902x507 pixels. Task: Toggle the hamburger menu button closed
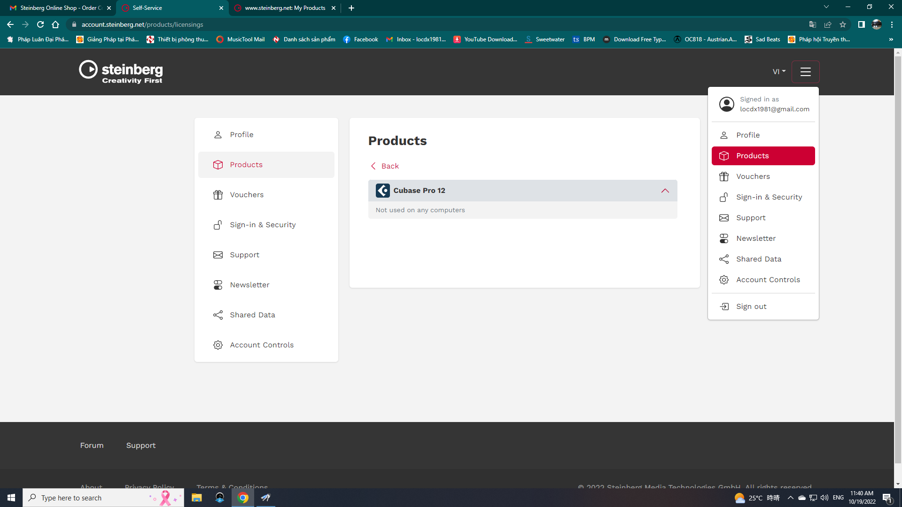[805, 72]
